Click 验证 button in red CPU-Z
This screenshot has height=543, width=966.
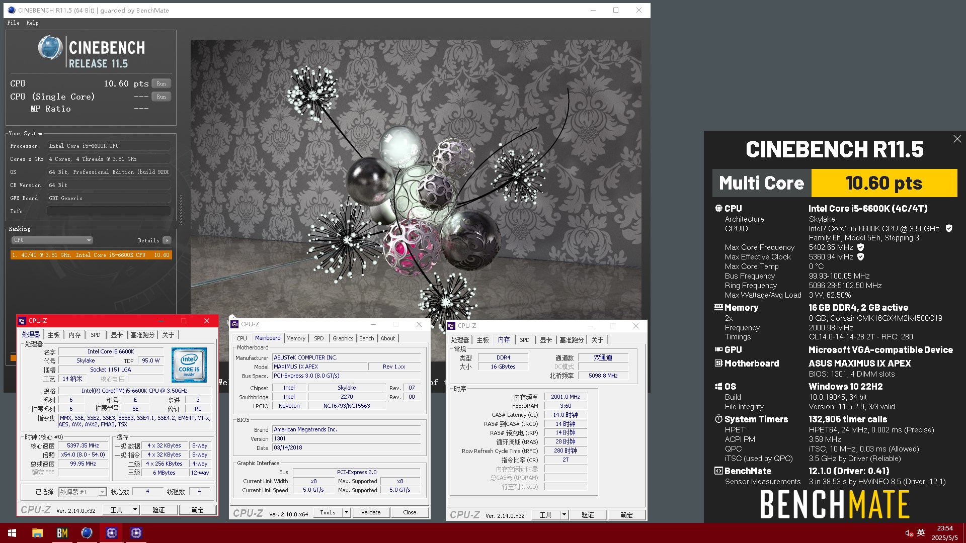(x=158, y=510)
